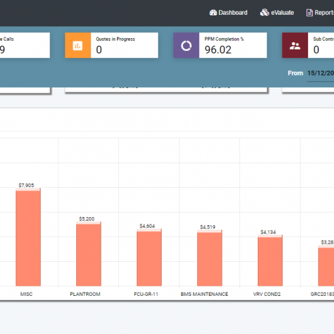Open the PPM Completion % card
The image size is (334, 334).
coord(220,45)
